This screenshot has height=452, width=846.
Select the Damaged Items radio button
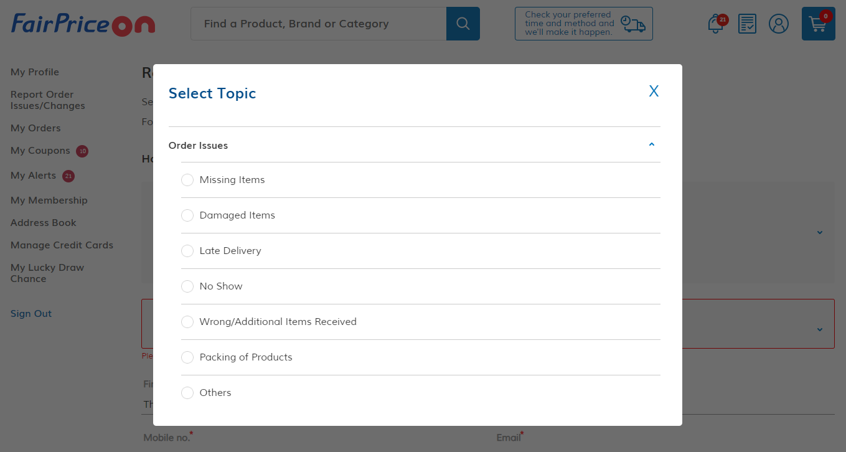point(187,215)
